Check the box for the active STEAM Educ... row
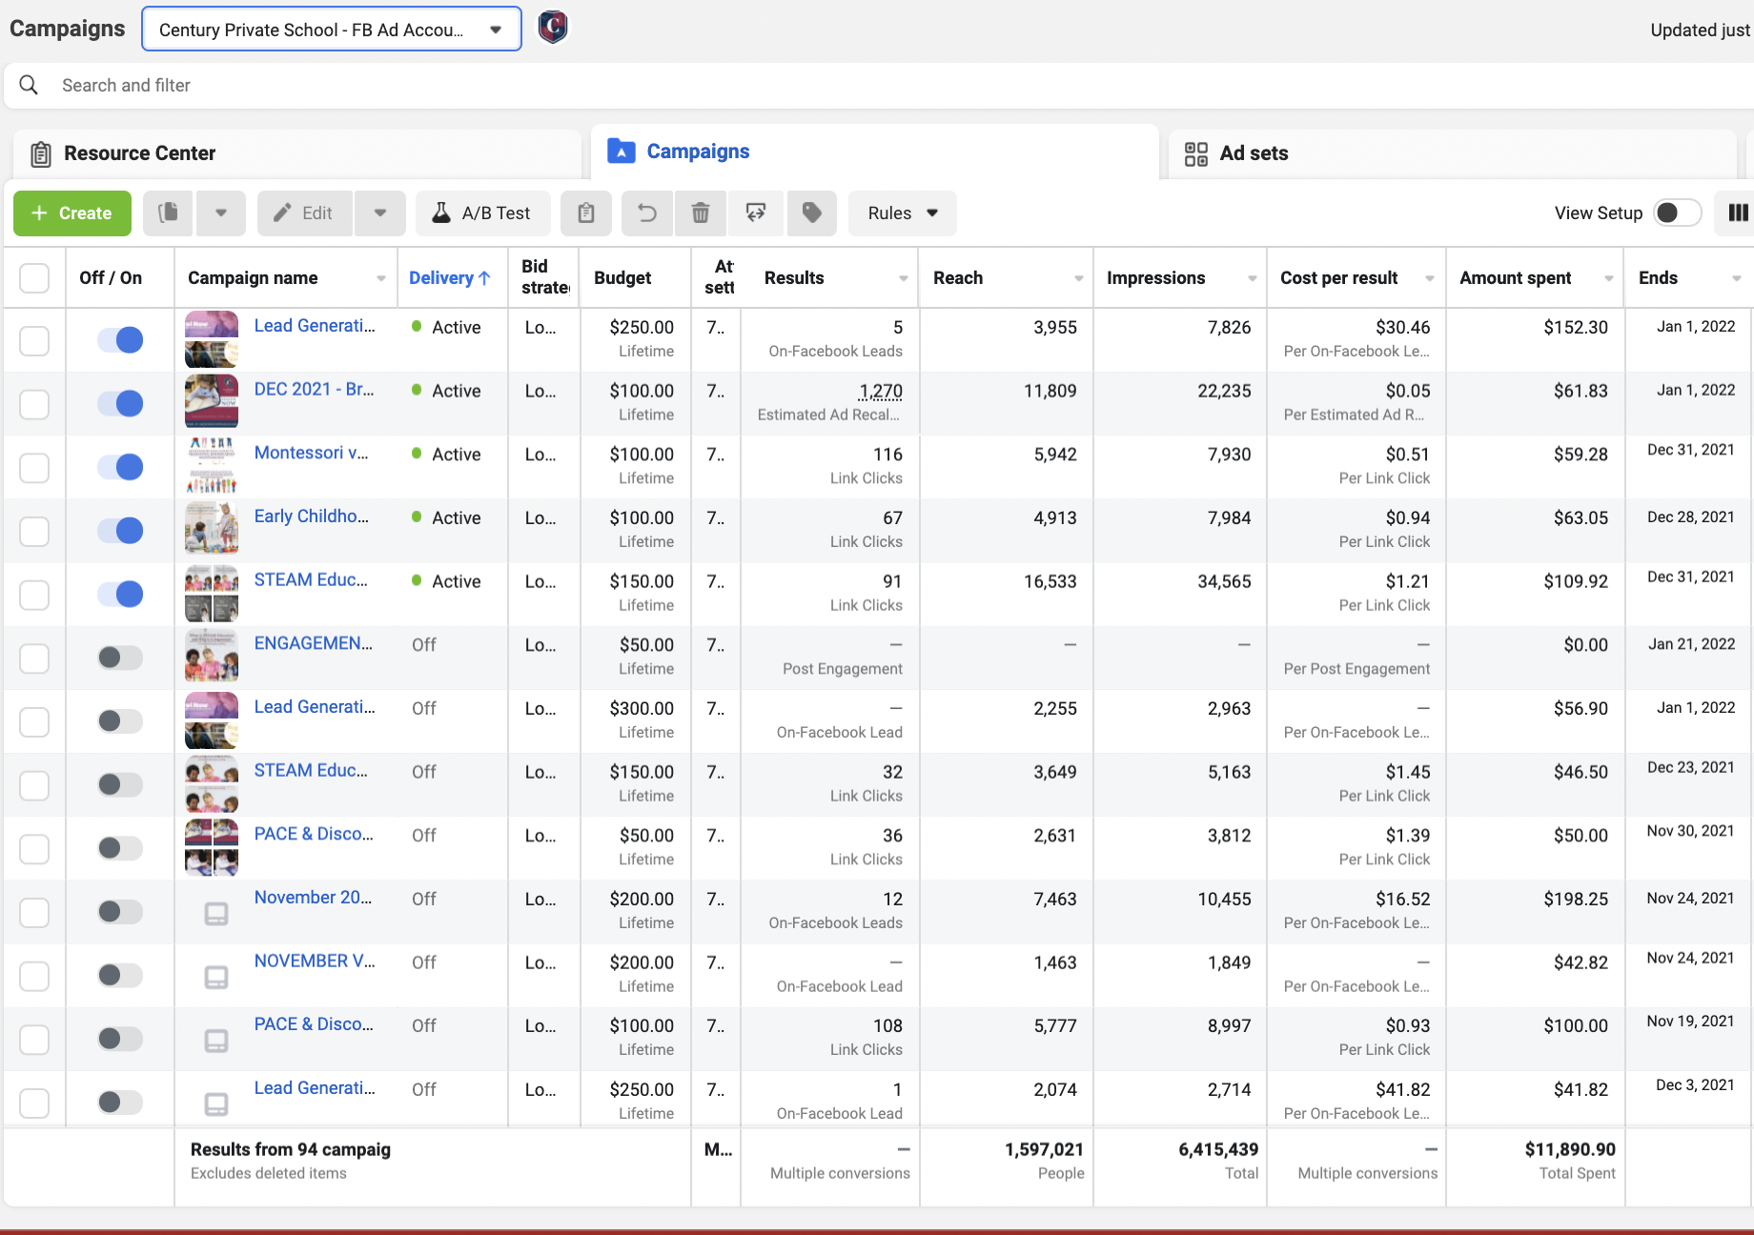Image resolution: width=1754 pixels, height=1235 pixels. pyautogui.click(x=34, y=595)
